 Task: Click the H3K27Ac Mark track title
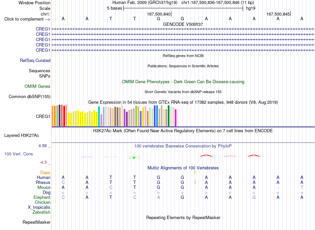click(x=183, y=131)
